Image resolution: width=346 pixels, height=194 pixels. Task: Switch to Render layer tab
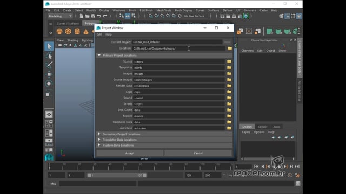click(262, 127)
